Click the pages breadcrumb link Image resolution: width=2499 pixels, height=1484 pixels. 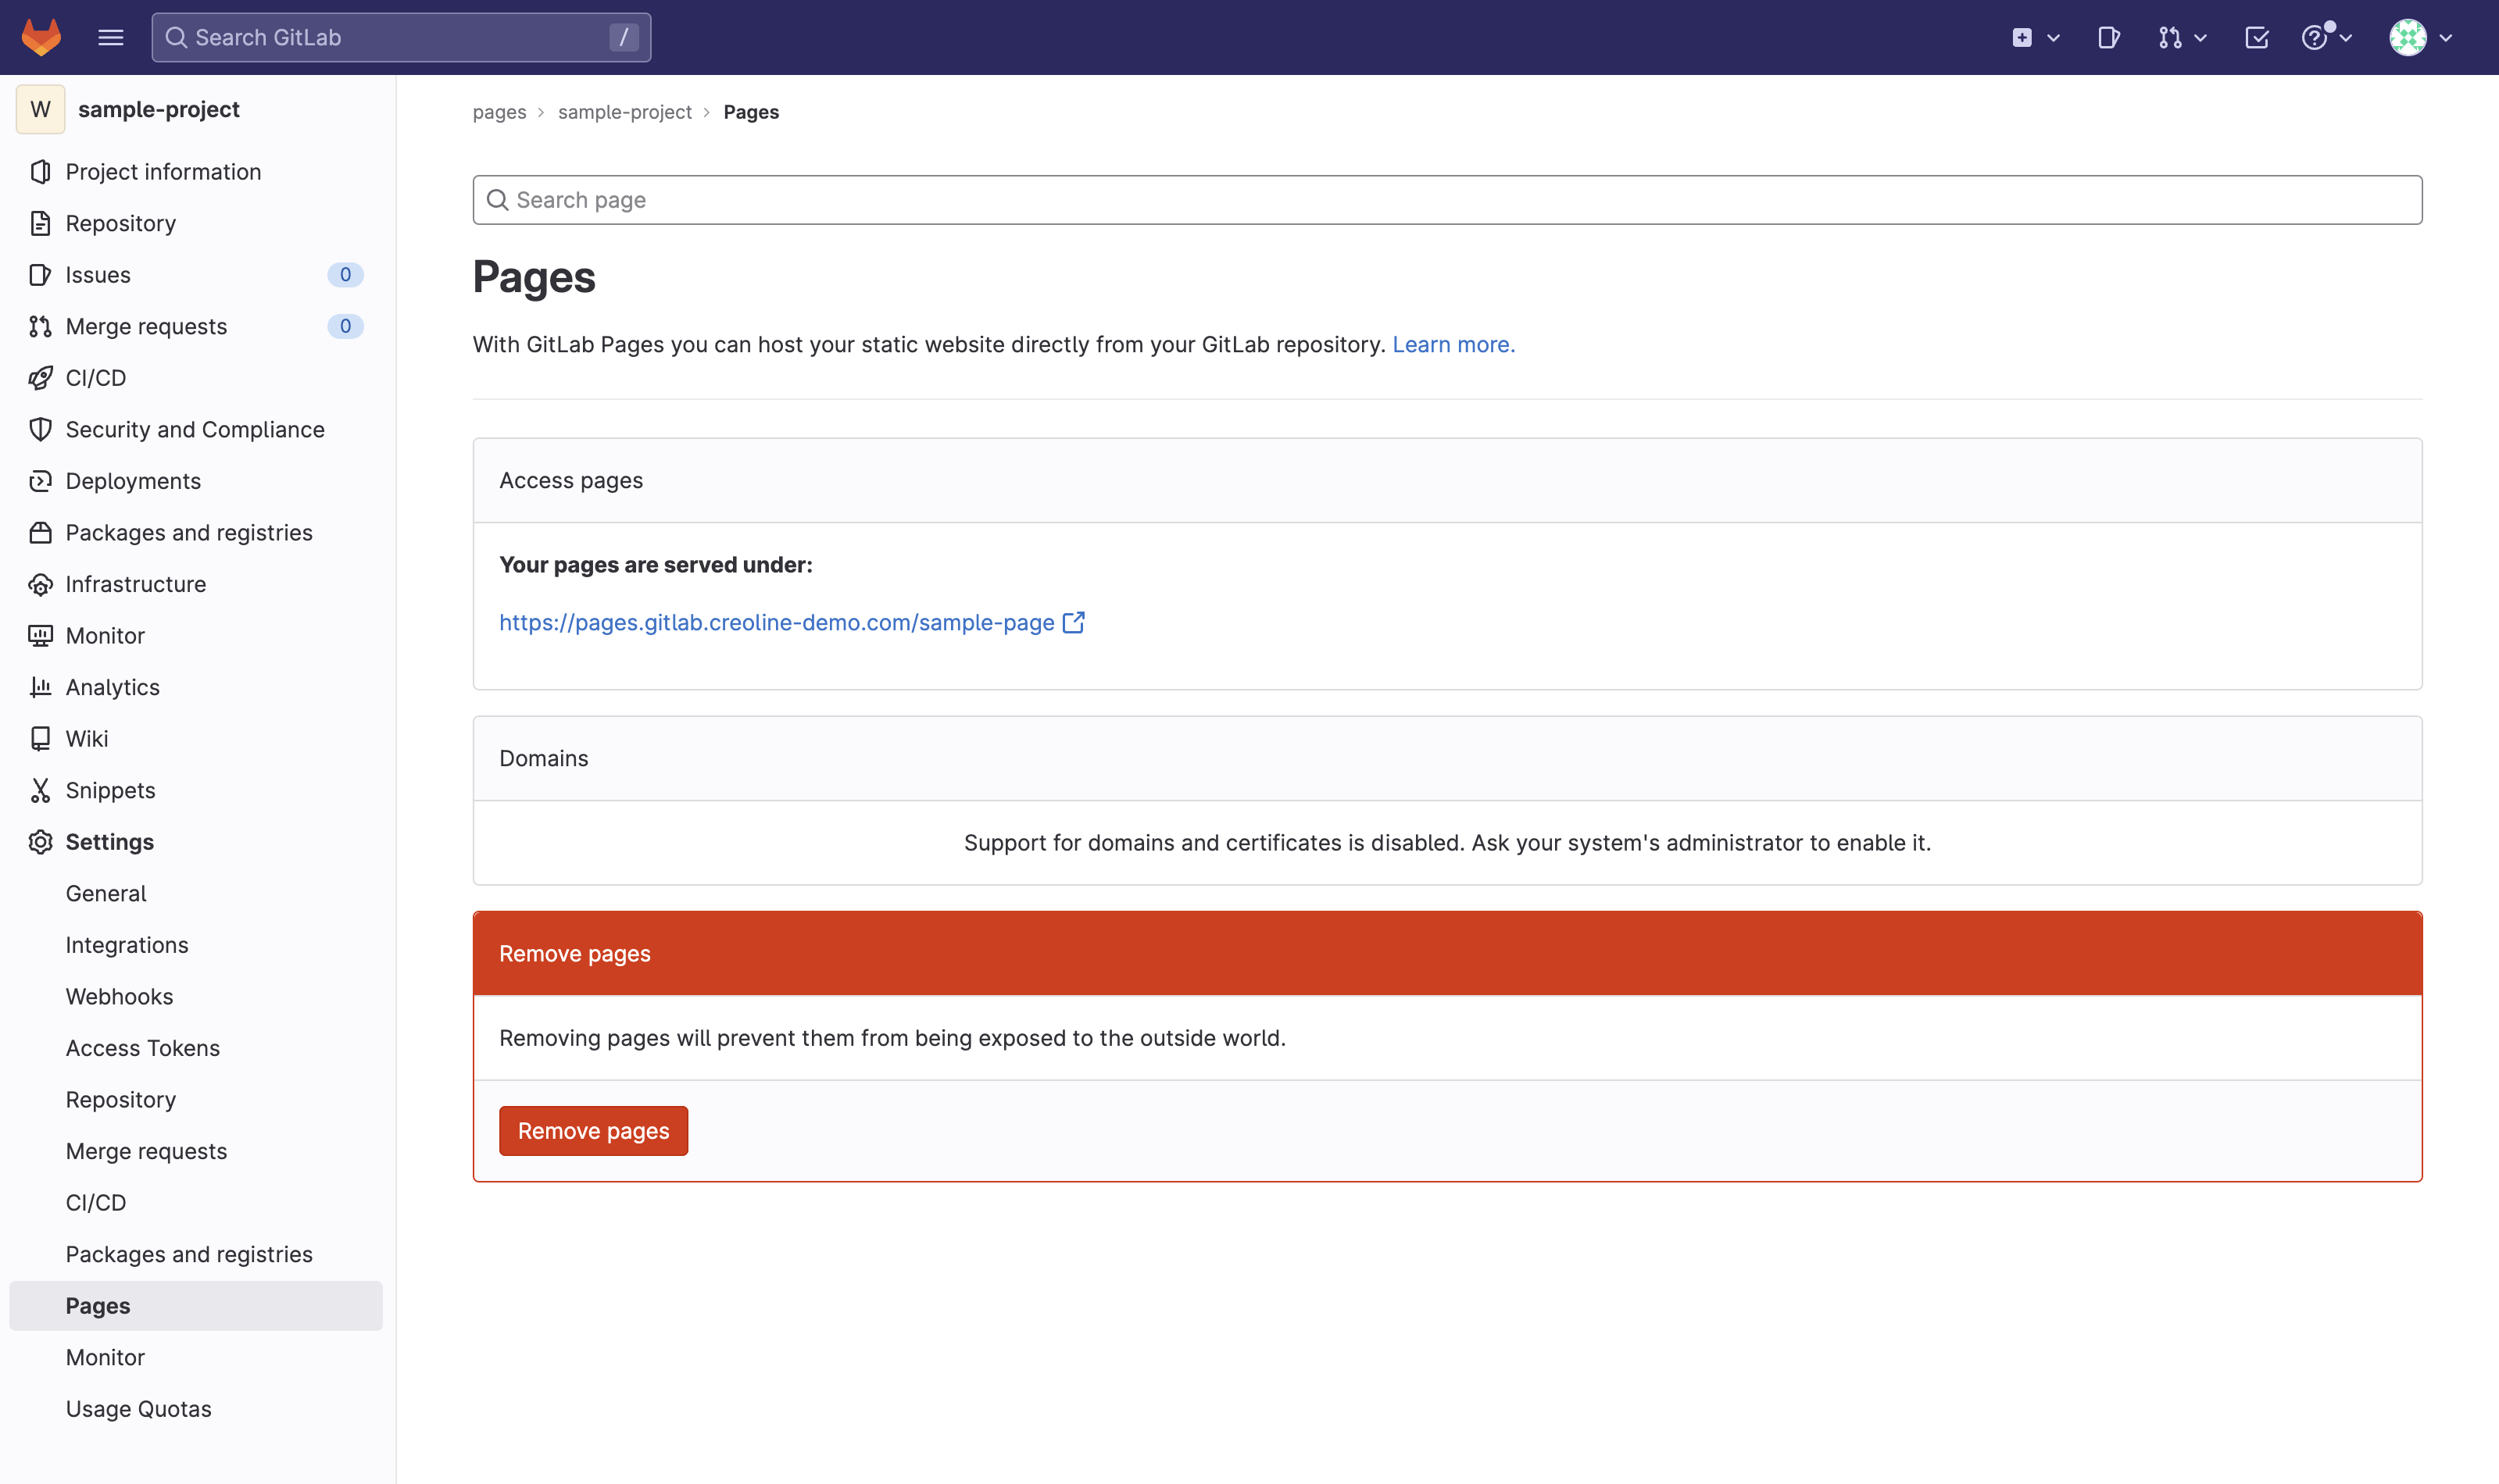click(499, 112)
